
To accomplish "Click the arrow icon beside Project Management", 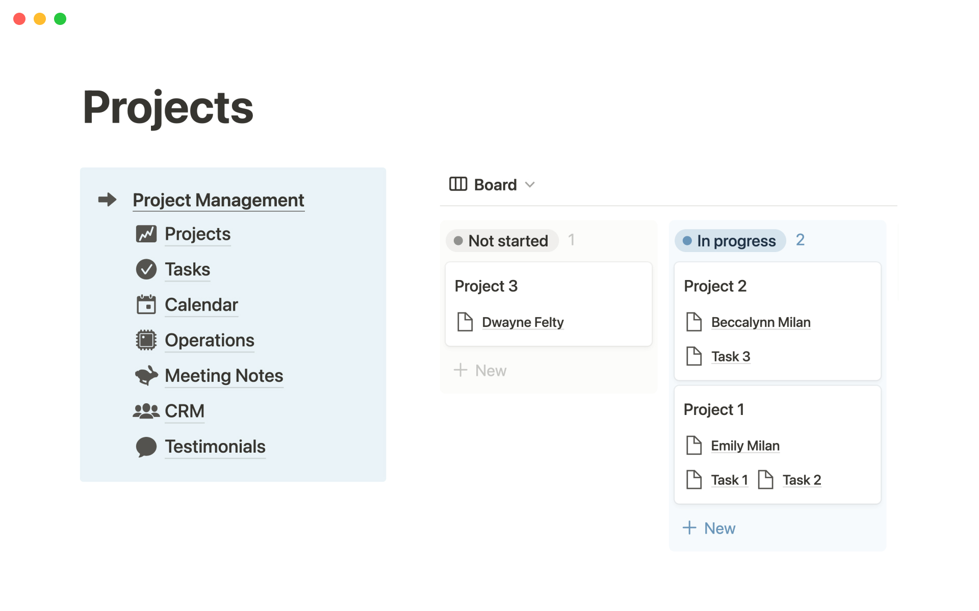I will [x=107, y=200].
